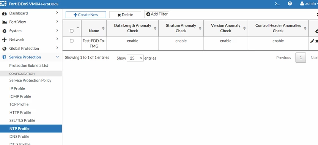Click the Dashboard gauge icon
This screenshot has height=145, width=318.
click(4, 14)
